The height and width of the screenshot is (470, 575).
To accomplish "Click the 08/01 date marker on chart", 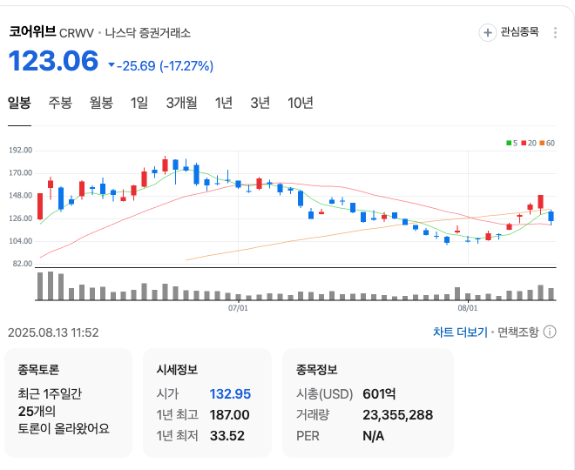I will pyautogui.click(x=468, y=308).
